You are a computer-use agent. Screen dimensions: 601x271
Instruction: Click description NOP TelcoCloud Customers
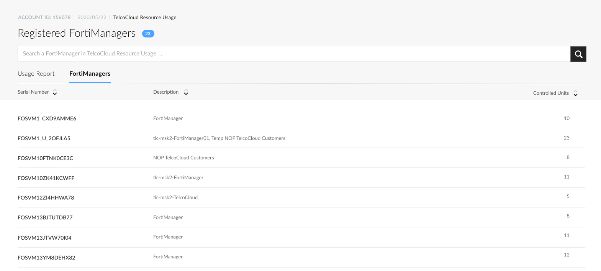point(183,158)
